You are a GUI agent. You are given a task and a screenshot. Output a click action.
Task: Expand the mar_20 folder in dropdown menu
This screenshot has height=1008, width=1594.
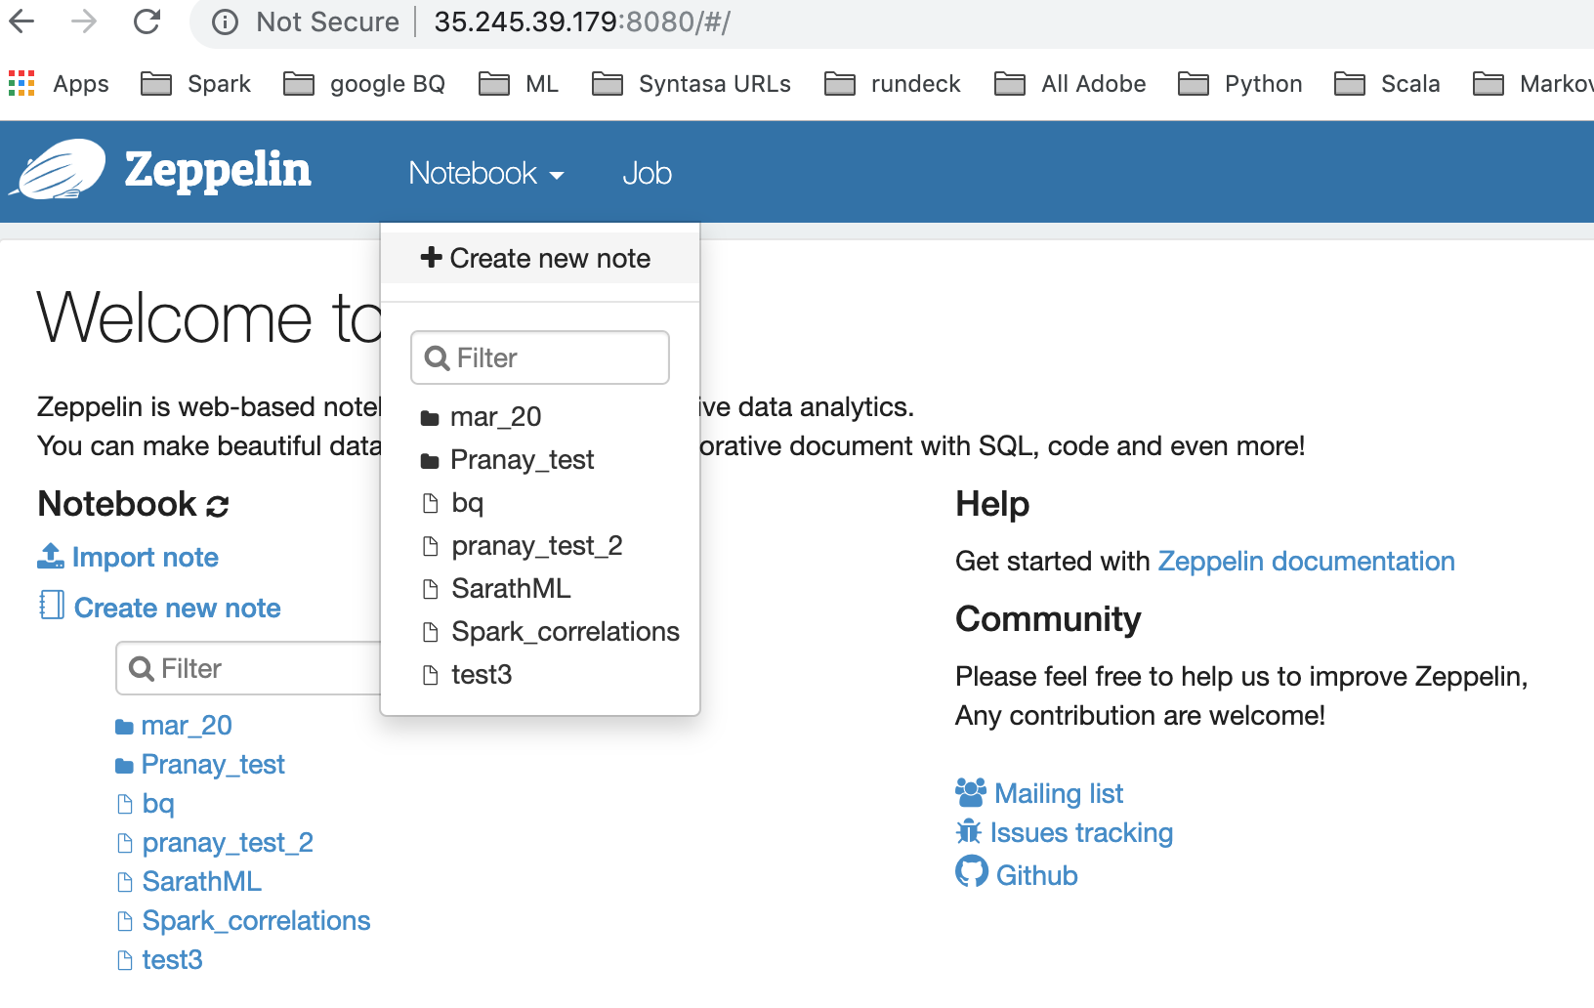pos(495,417)
